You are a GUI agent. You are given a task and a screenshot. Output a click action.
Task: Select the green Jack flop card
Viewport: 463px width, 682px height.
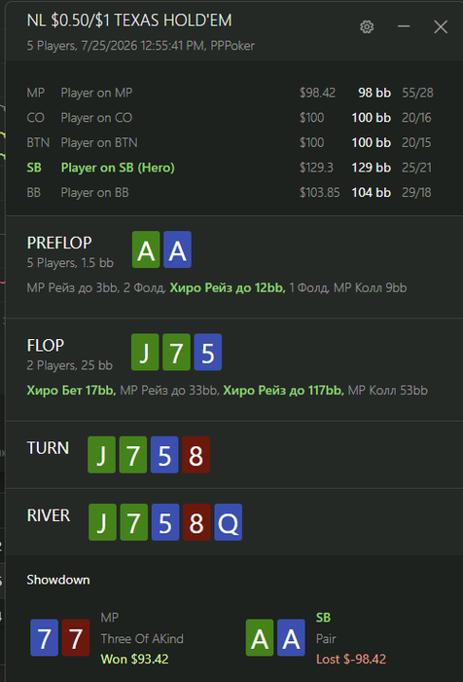click(145, 353)
